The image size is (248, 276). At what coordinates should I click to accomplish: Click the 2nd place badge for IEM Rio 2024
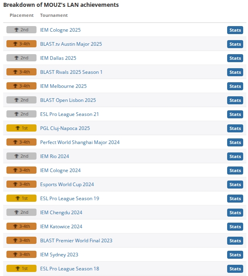click(22, 156)
